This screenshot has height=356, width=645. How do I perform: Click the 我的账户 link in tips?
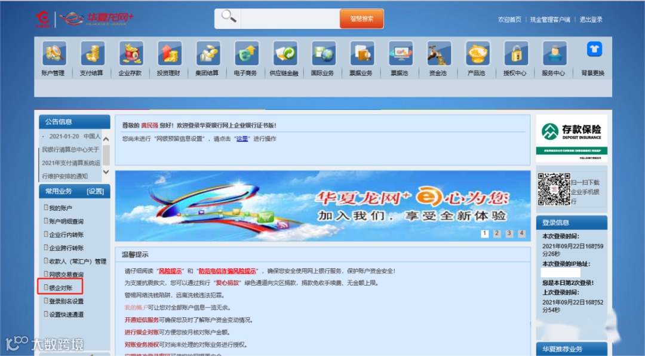(x=136, y=308)
